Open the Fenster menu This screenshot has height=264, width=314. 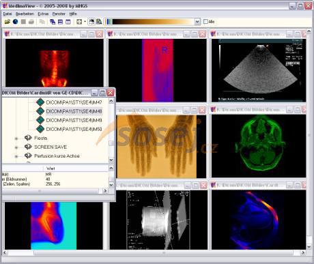(59, 14)
